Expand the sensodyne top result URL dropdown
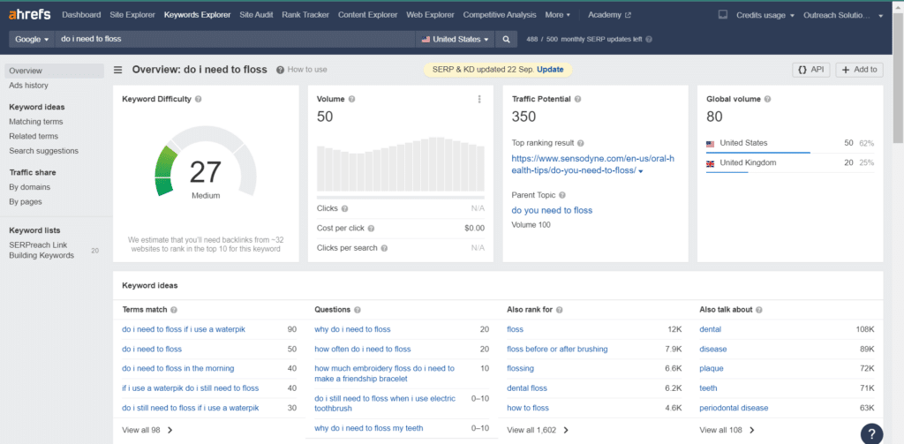 [641, 171]
